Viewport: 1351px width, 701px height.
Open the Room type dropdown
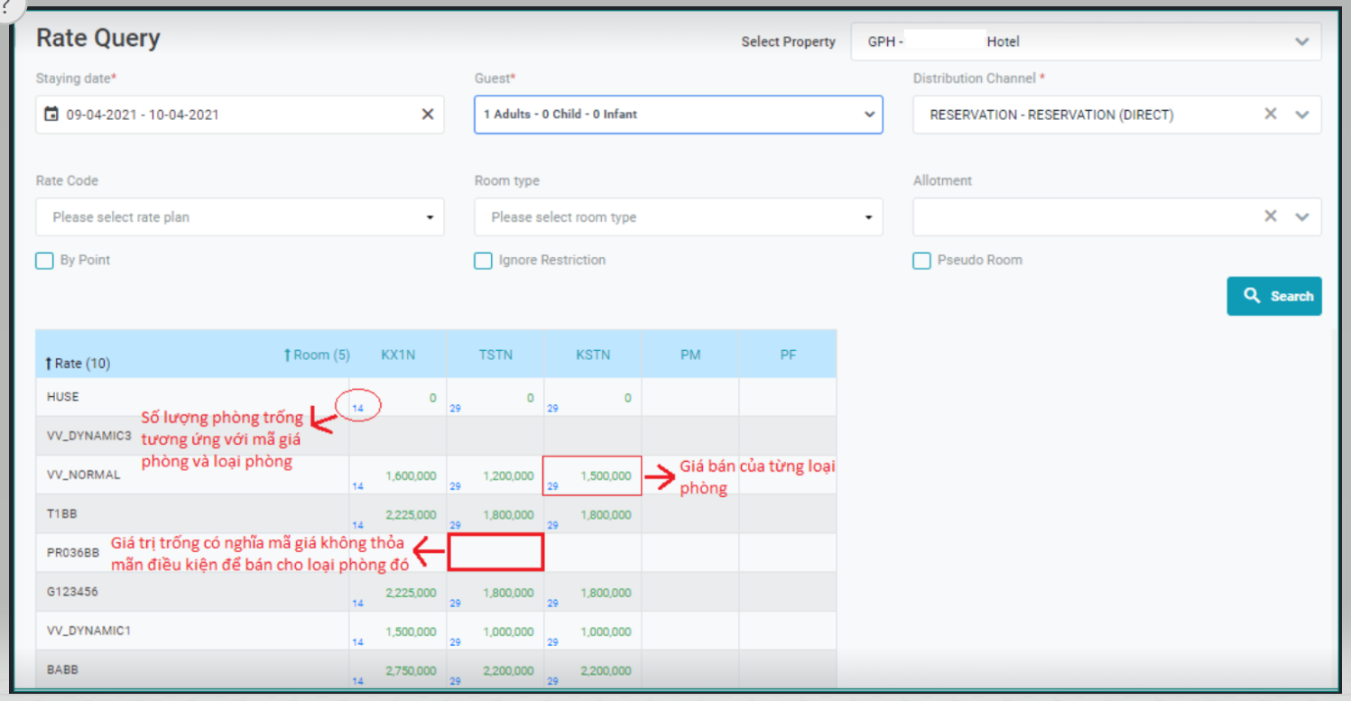tap(868, 217)
